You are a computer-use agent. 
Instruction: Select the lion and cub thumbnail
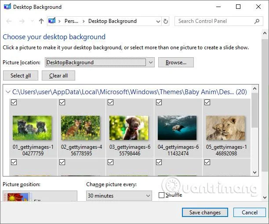pos(225,128)
